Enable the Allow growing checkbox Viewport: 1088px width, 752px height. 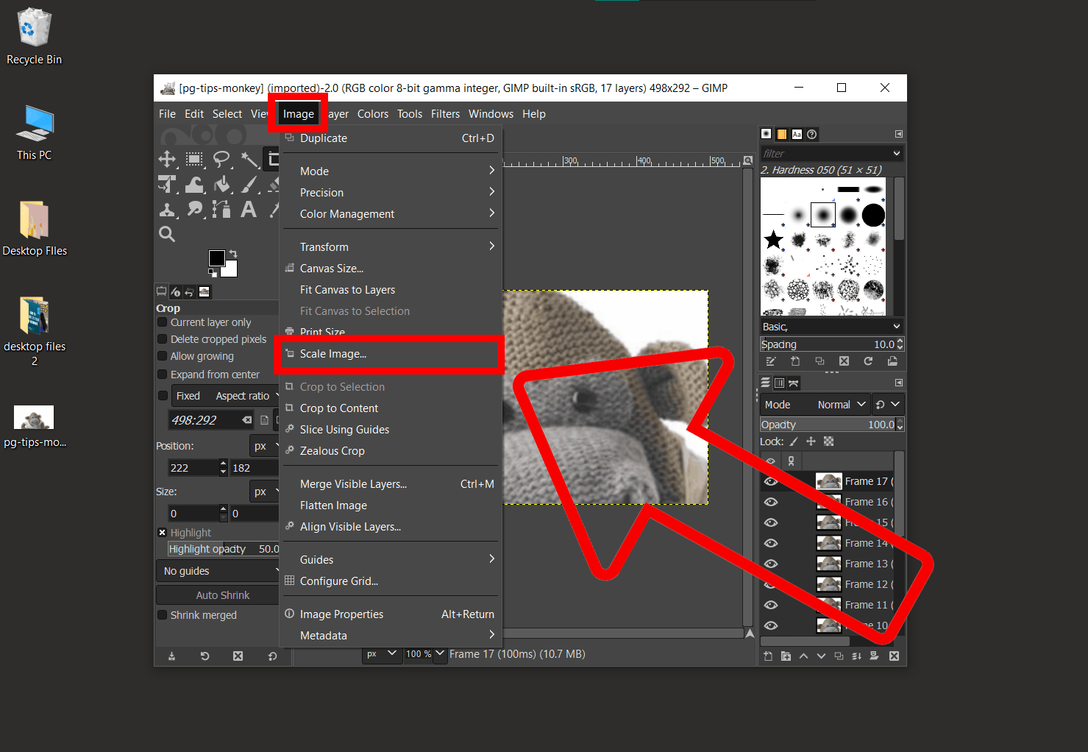(x=163, y=355)
